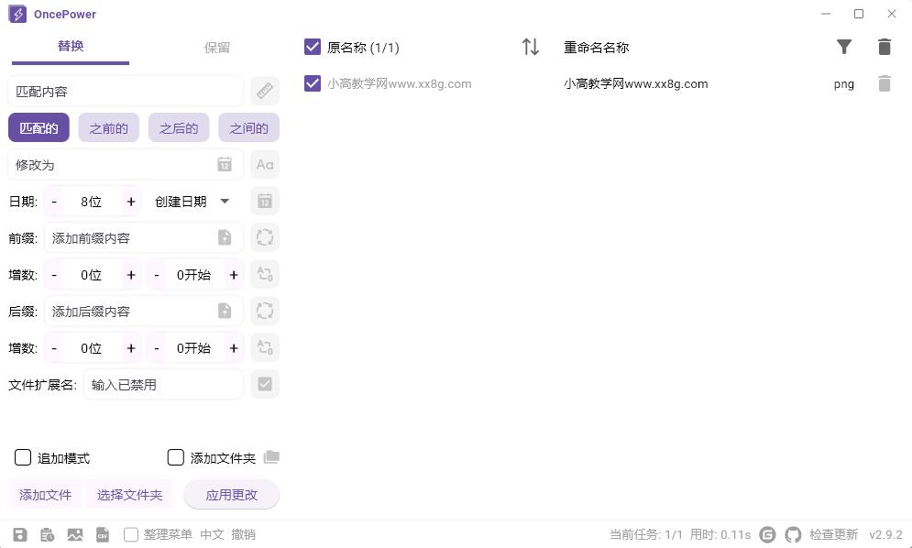
Task: Click the OncePower logo icon
Action: 17,14
